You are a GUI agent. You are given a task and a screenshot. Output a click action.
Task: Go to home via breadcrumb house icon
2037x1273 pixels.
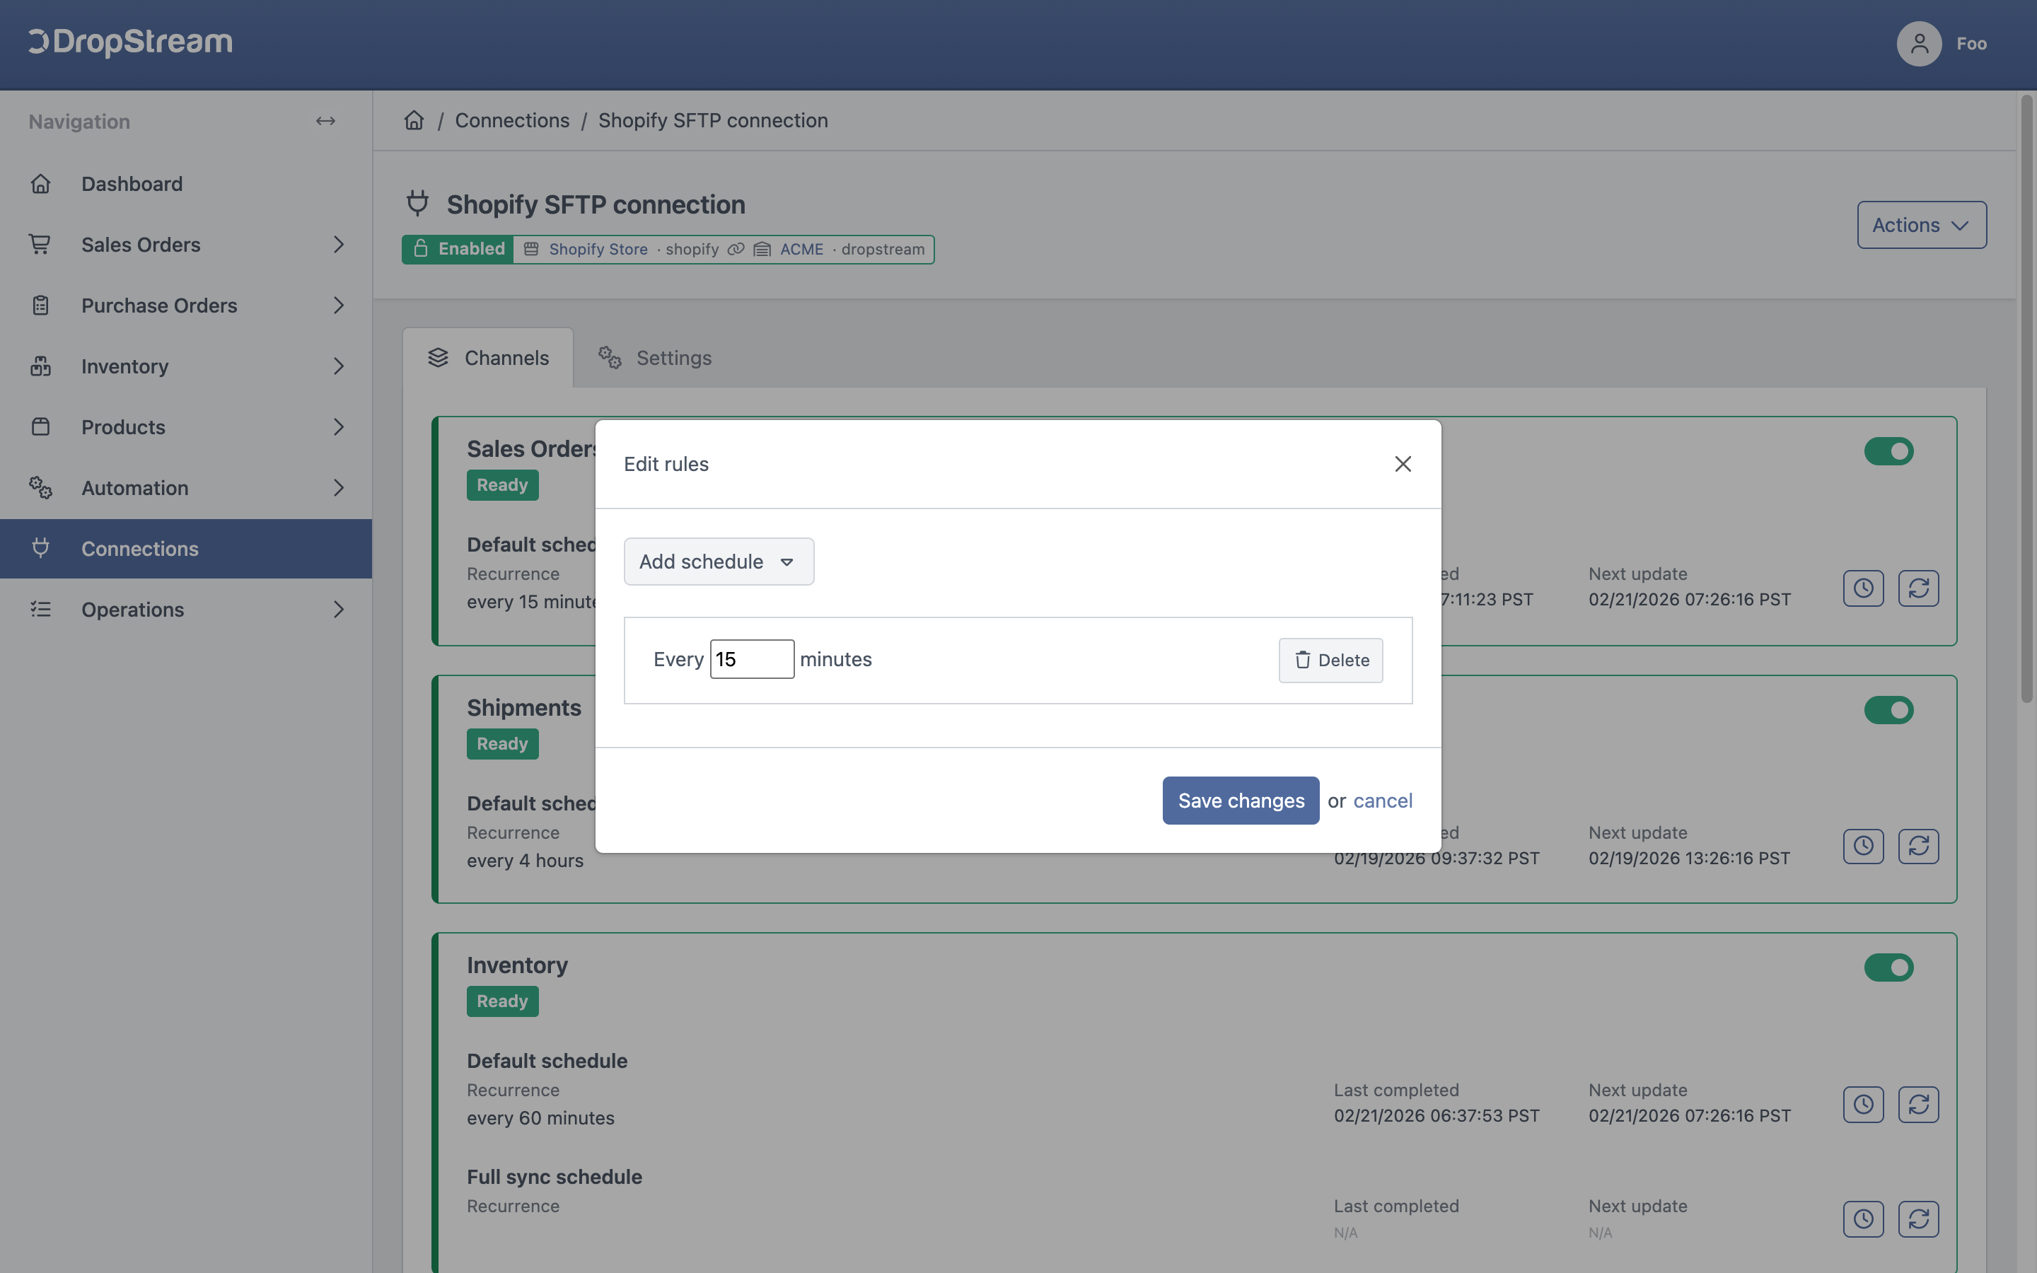[x=414, y=120]
